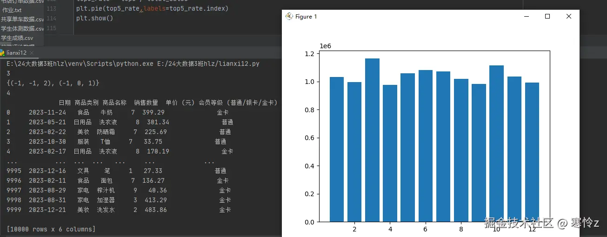This screenshot has width=607, height=237.
Task: Close the Figure 1 window
Action: [568, 16]
